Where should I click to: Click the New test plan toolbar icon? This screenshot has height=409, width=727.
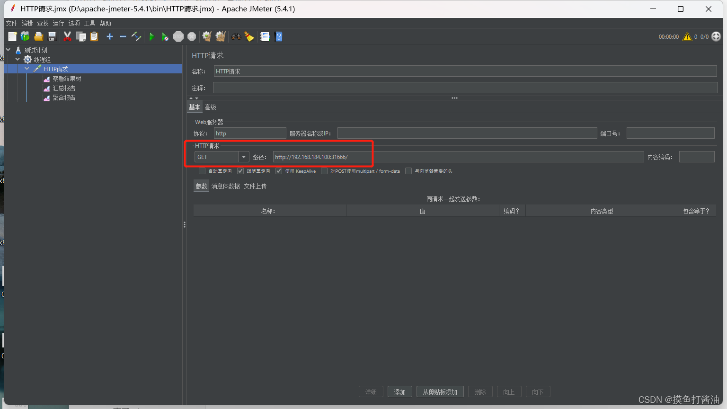pyautogui.click(x=12, y=36)
